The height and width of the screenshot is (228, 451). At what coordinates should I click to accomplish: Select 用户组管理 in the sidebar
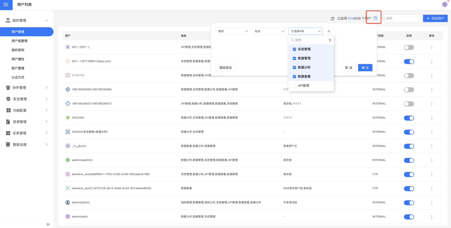19,41
